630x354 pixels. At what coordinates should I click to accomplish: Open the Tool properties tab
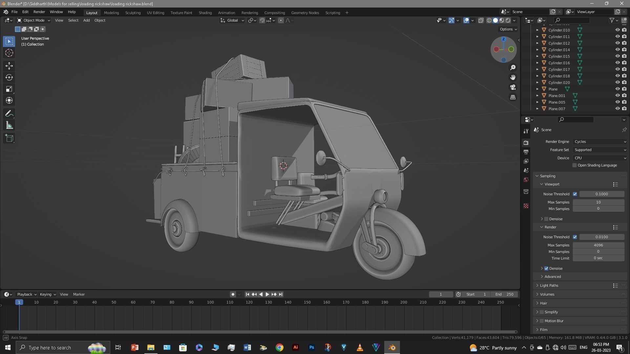[526, 131]
